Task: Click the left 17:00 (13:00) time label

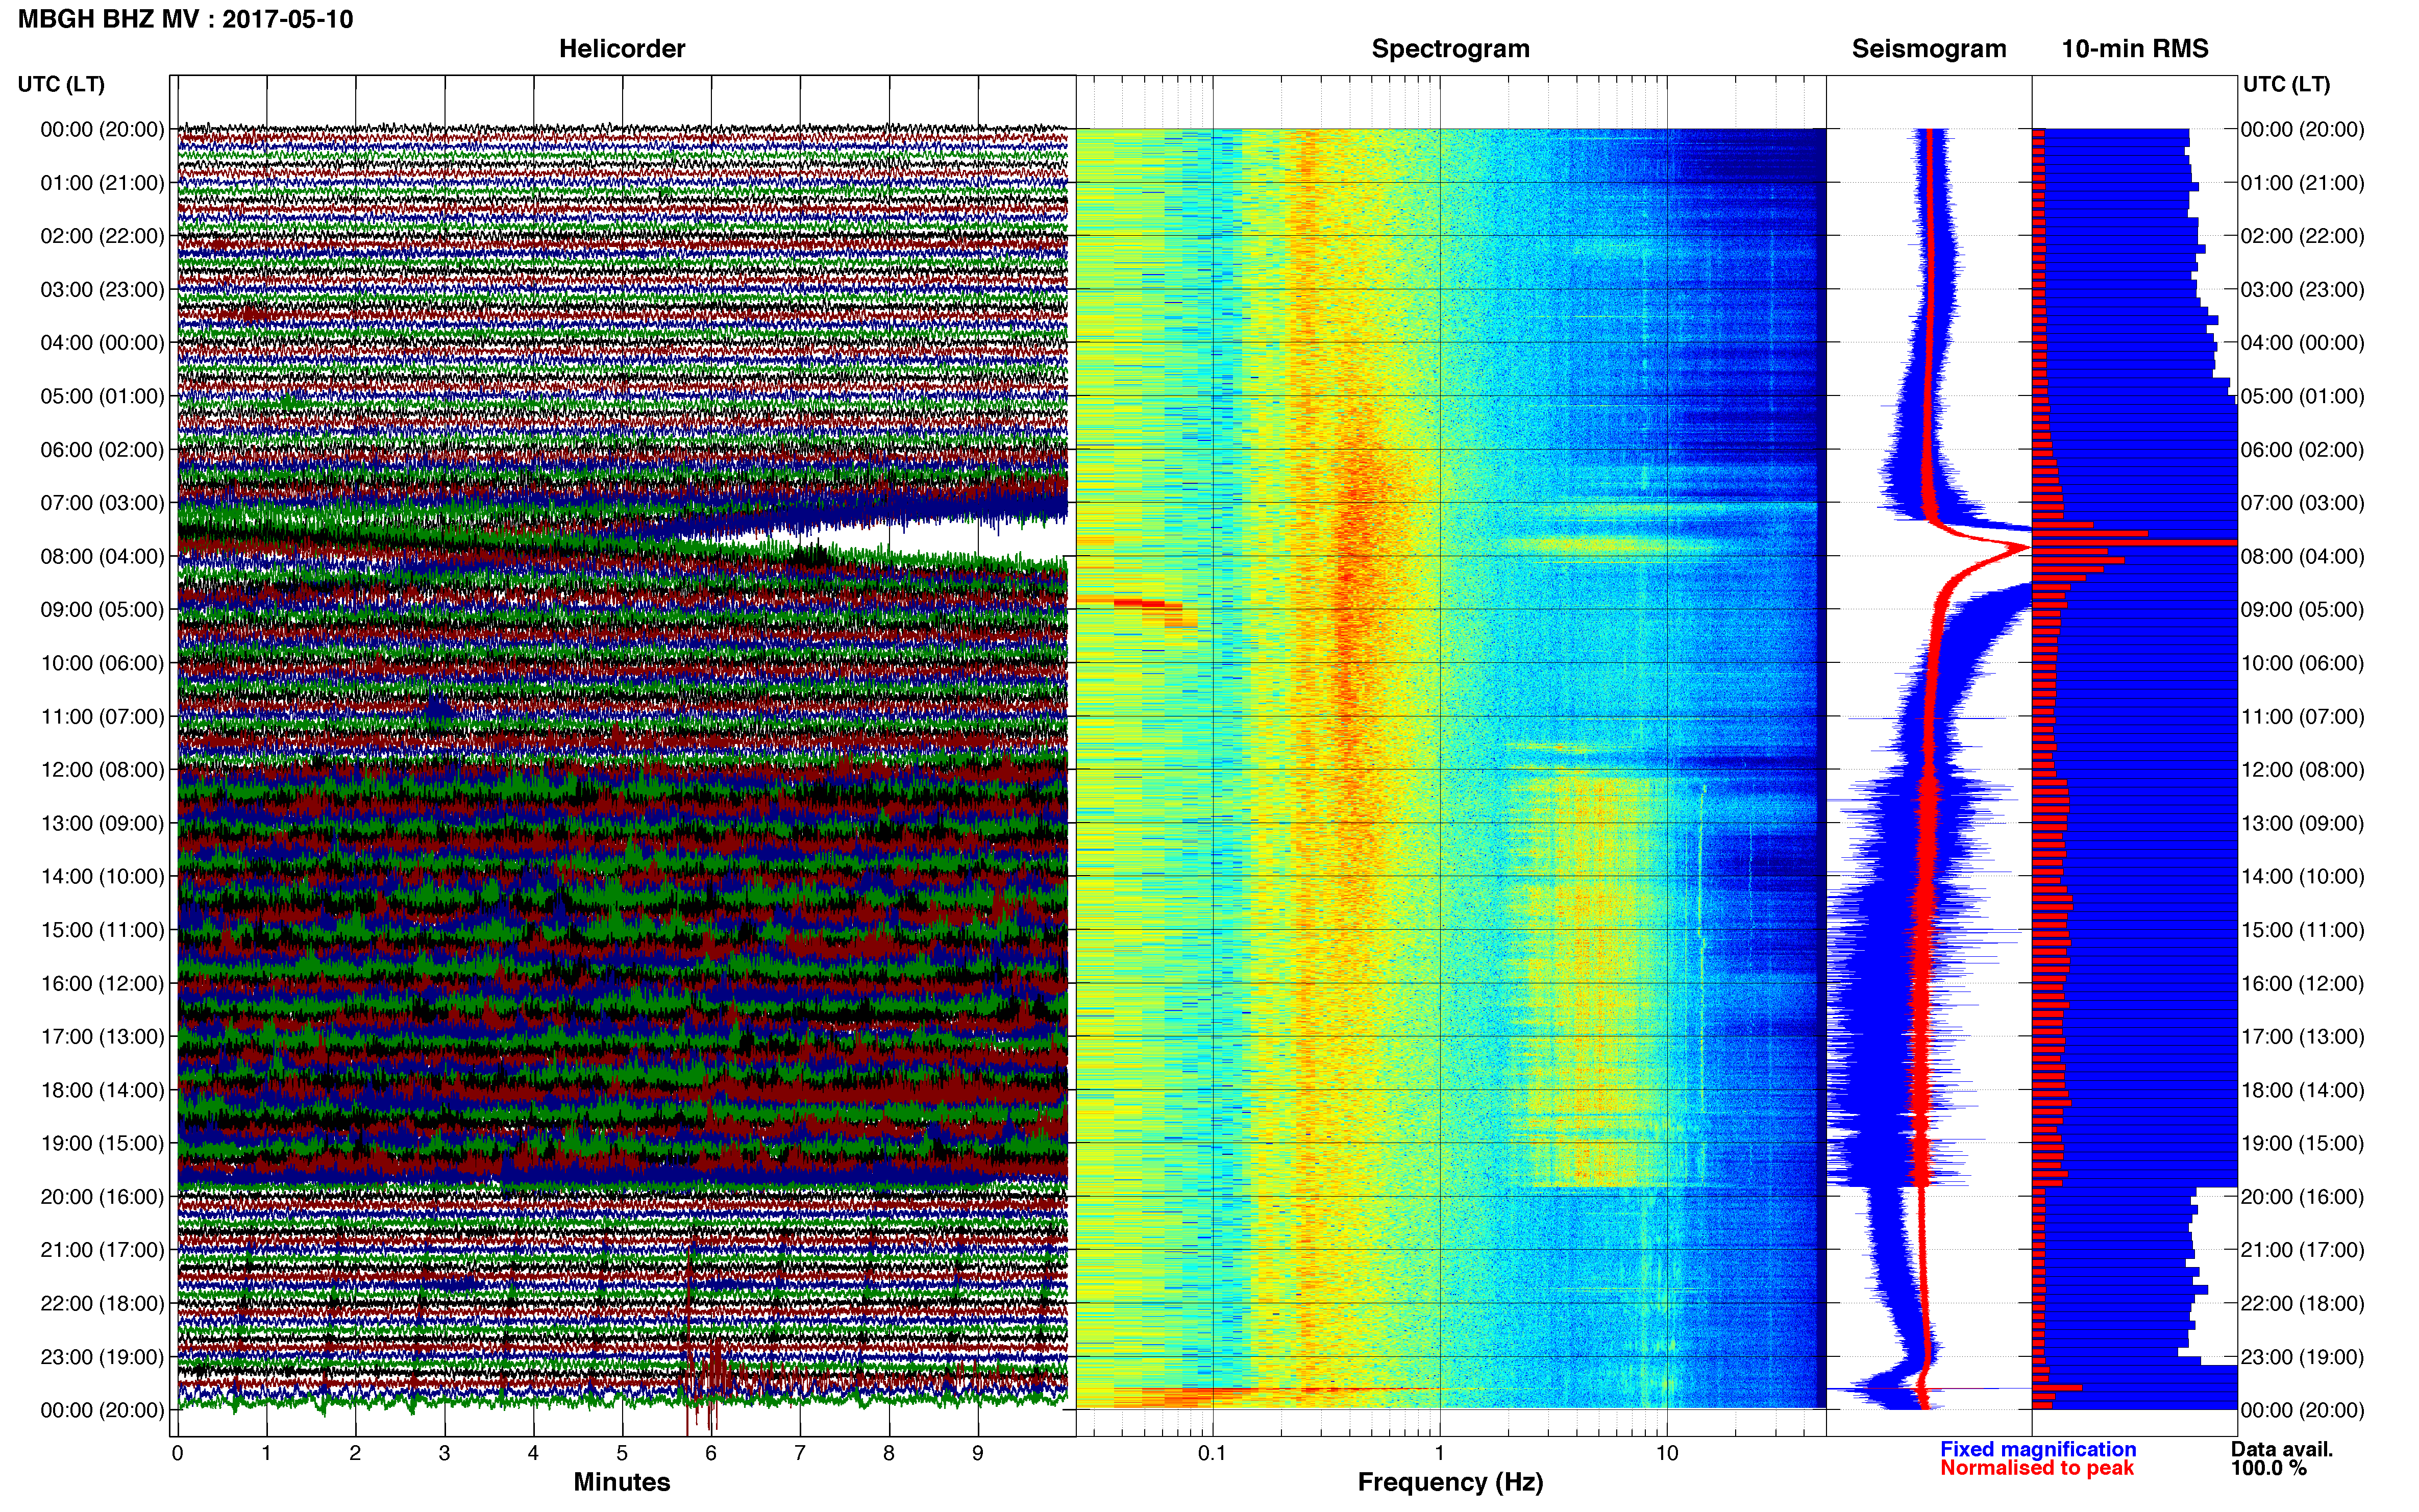Action: [102, 1037]
